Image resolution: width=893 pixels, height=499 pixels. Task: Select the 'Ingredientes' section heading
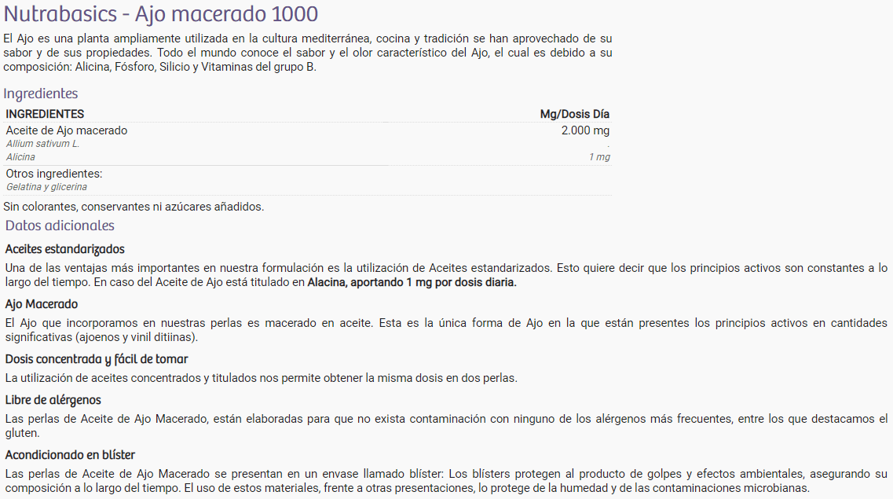point(40,94)
